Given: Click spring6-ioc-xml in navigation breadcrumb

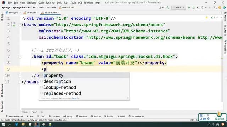Looking at the screenshot, I should click(22, 8).
